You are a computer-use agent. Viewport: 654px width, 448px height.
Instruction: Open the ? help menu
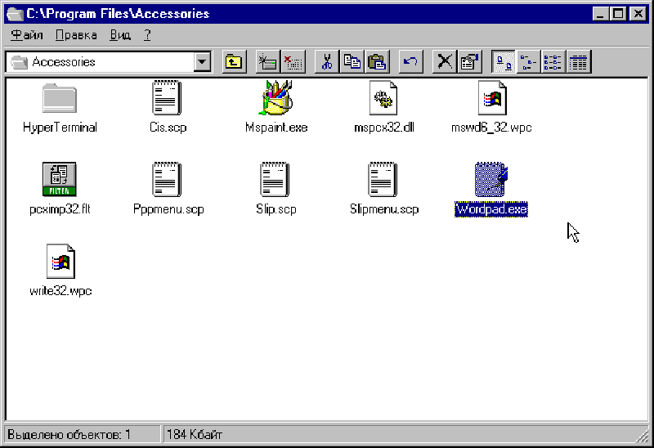pyautogui.click(x=147, y=35)
